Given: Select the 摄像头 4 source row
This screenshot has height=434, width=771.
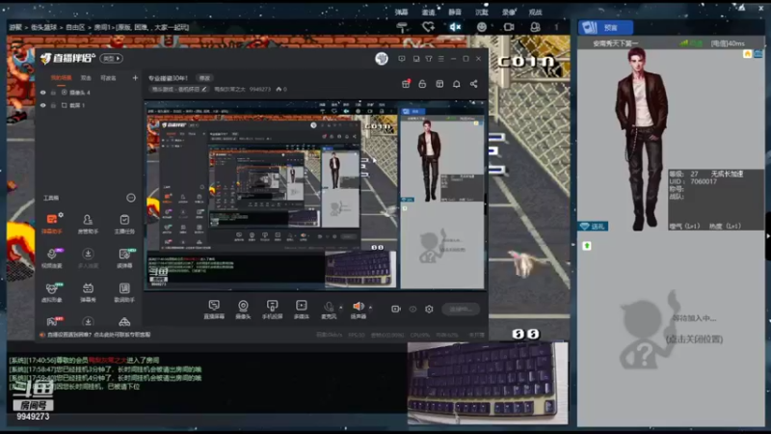Looking at the screenshot, I should tap(90, 93).
